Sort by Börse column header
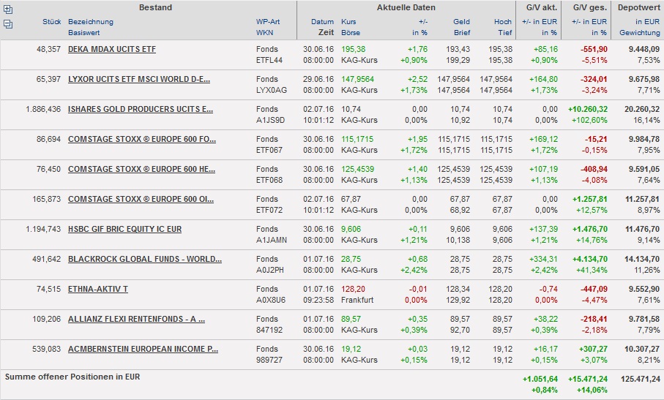The image size is (664, 400). pyautogui.click(x=351, y=33)
